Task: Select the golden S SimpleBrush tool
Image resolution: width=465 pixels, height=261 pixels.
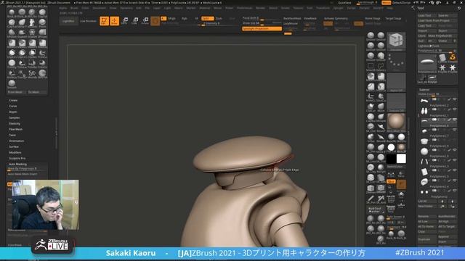Action: [x=452, y=57]
